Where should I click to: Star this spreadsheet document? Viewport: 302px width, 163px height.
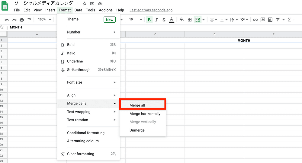click(85, 4)
